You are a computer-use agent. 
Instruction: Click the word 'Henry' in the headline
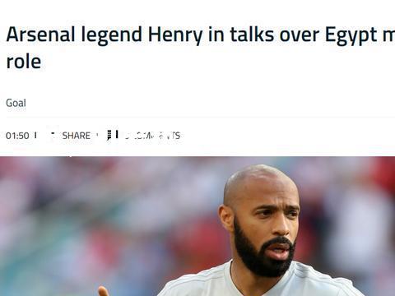175,35
